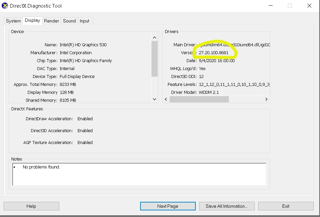Click DAC Type value 'Internal'

pos(67,69)
